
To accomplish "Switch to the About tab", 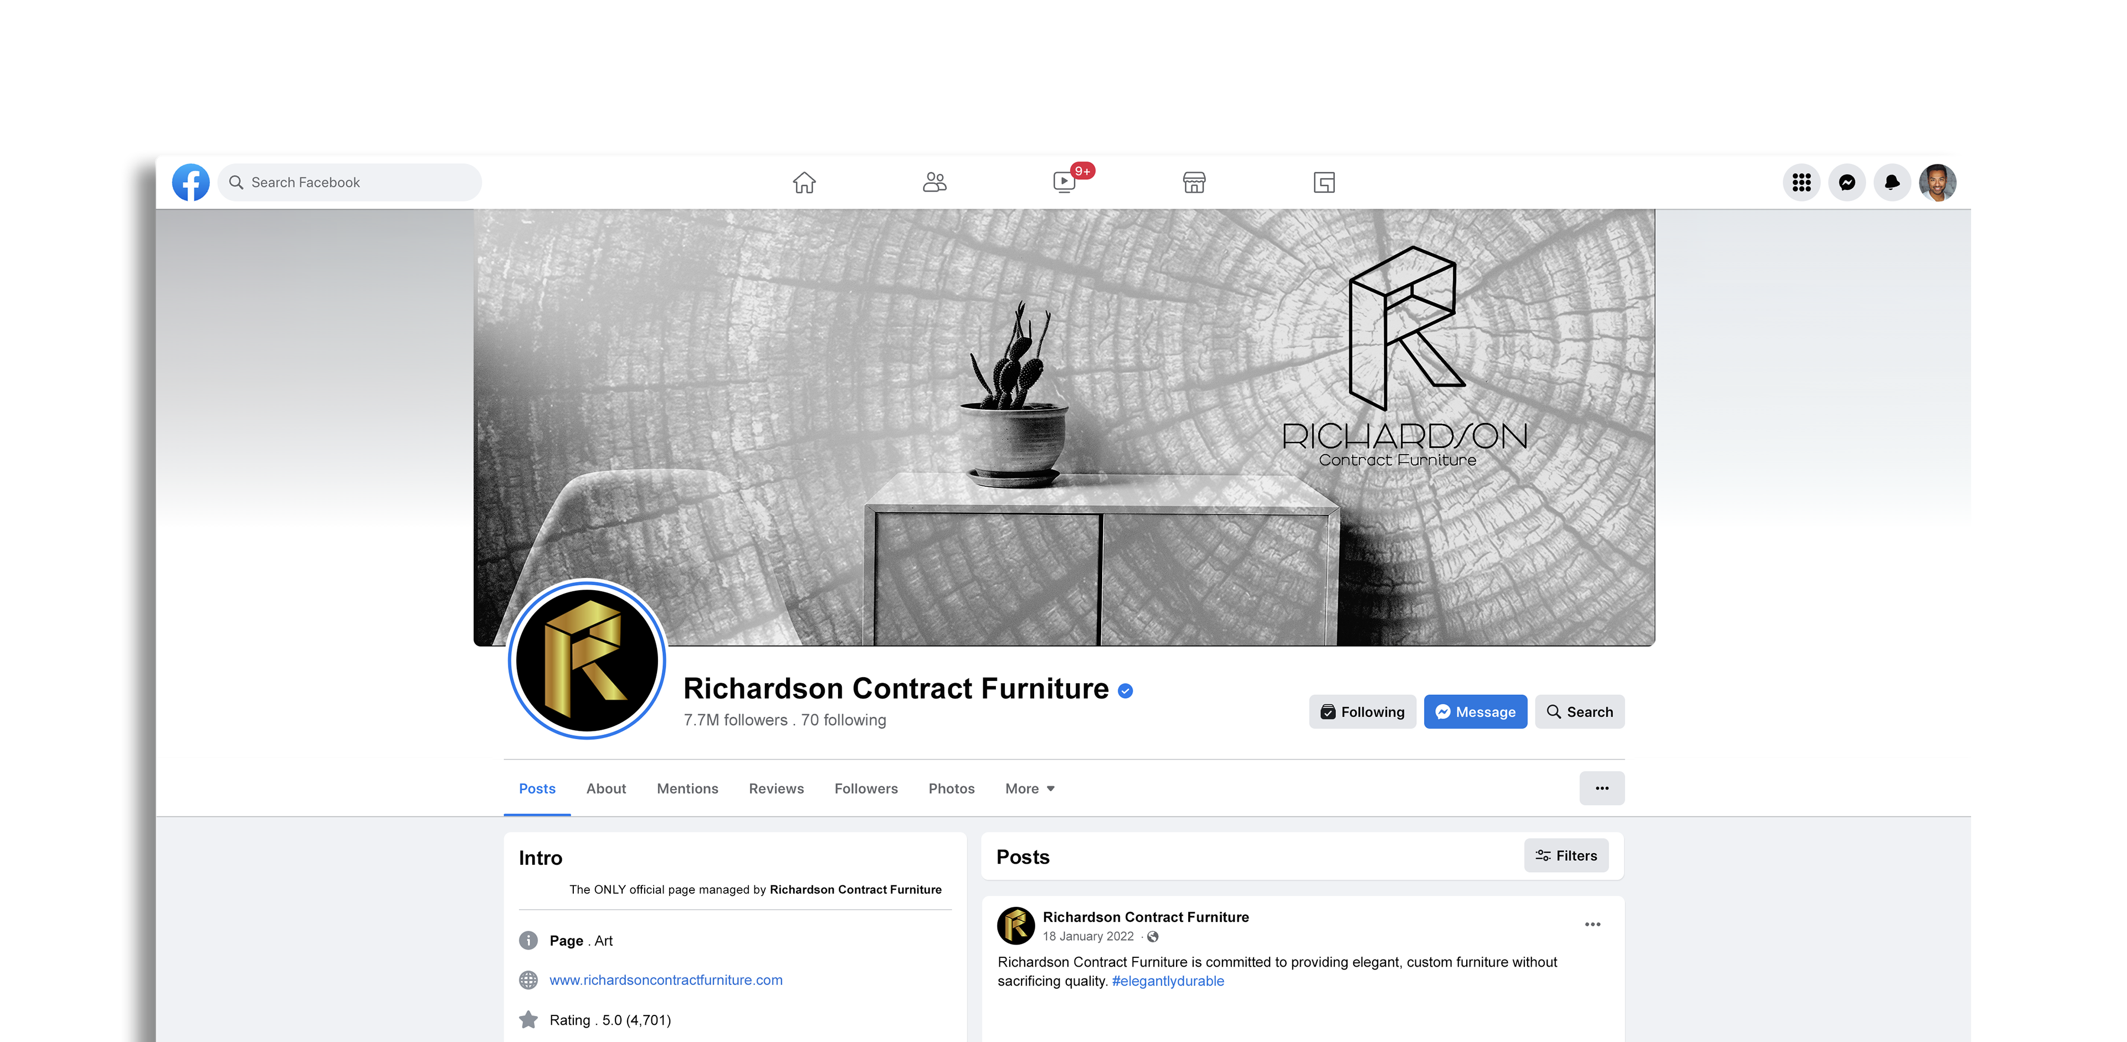I will click(606, 789).
